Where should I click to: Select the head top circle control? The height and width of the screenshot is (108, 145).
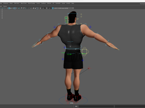pos(72,13)
